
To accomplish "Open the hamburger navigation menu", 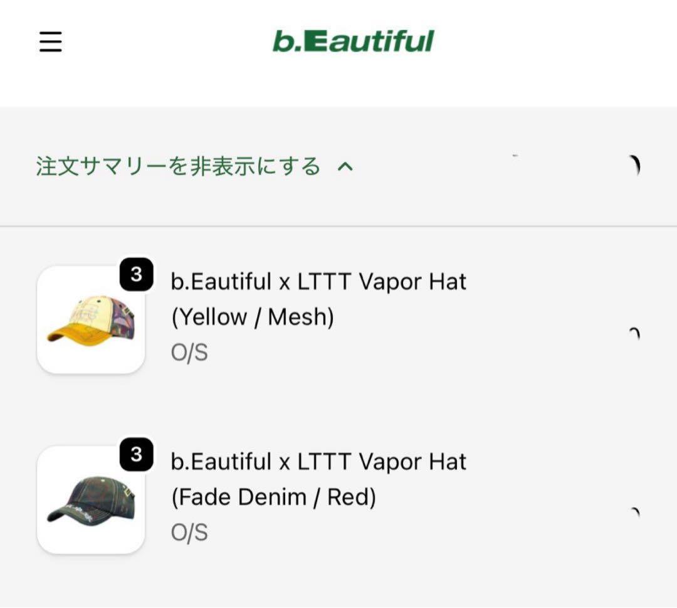I will point(50,42).
